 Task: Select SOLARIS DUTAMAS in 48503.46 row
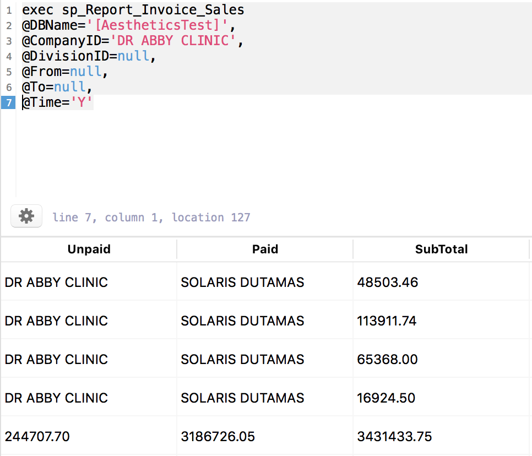point(265,282)
